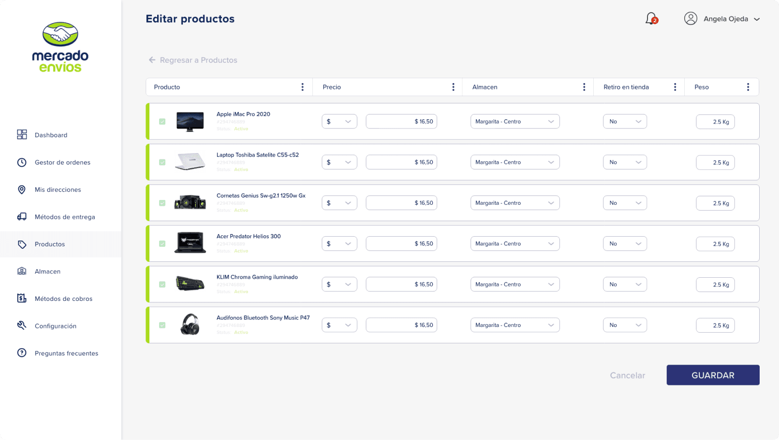Open Métodos de cobros section
Viewport: 779px width, 440px height.
click(63, 298)
